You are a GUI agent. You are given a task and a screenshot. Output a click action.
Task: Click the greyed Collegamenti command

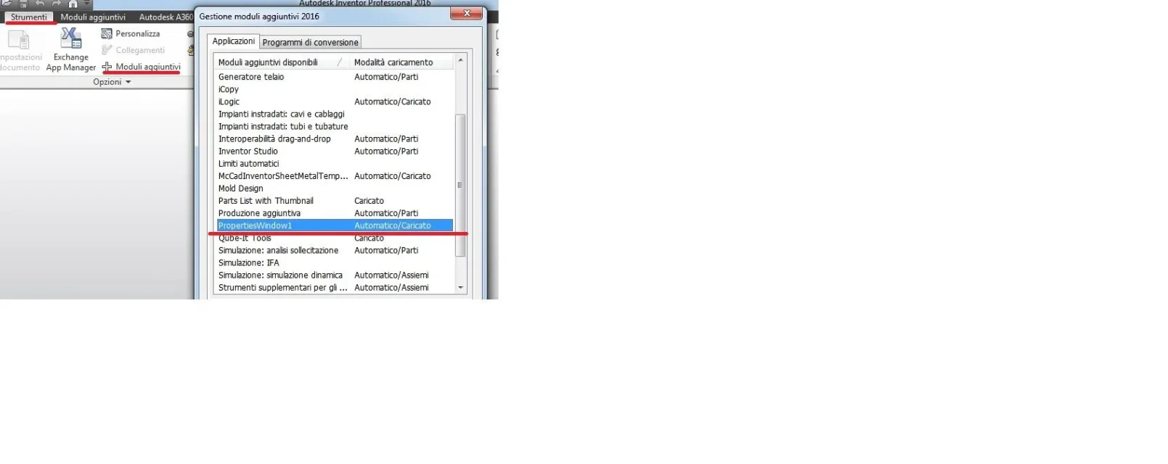click(133, 50)
